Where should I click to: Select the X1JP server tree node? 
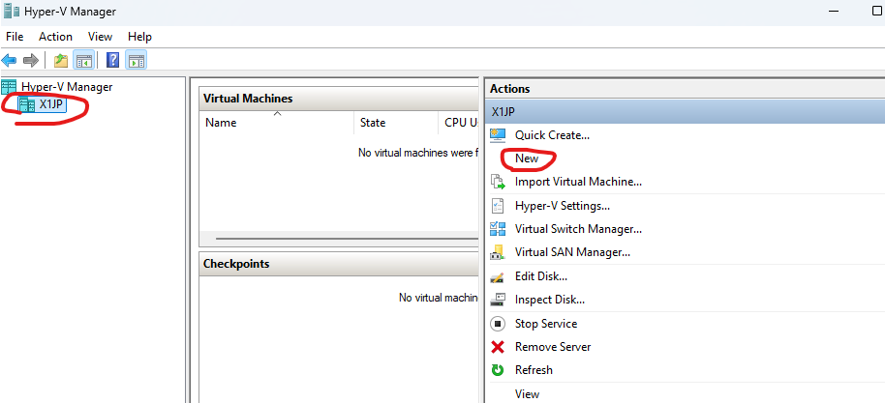click(x=49, y=104)
